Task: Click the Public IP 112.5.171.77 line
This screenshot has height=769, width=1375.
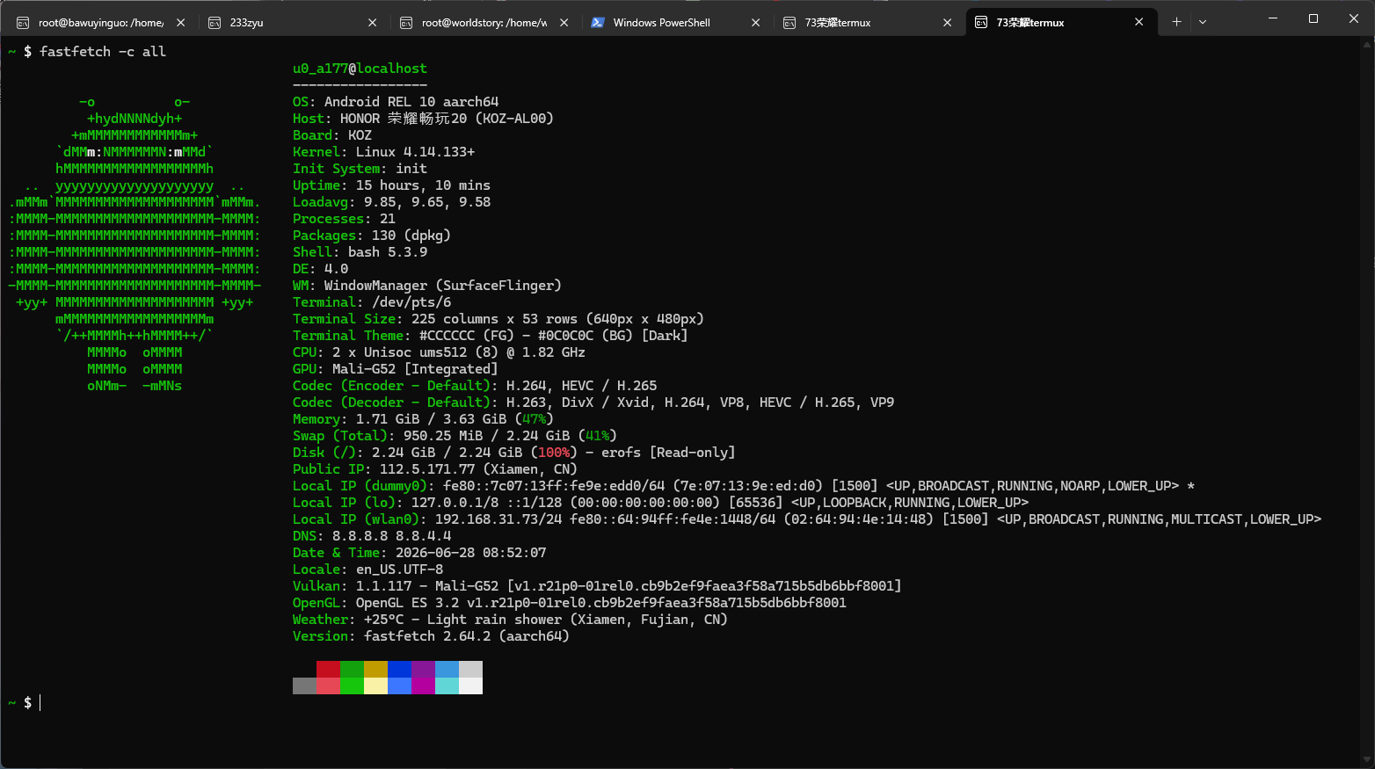Action: tap(435, 469)
